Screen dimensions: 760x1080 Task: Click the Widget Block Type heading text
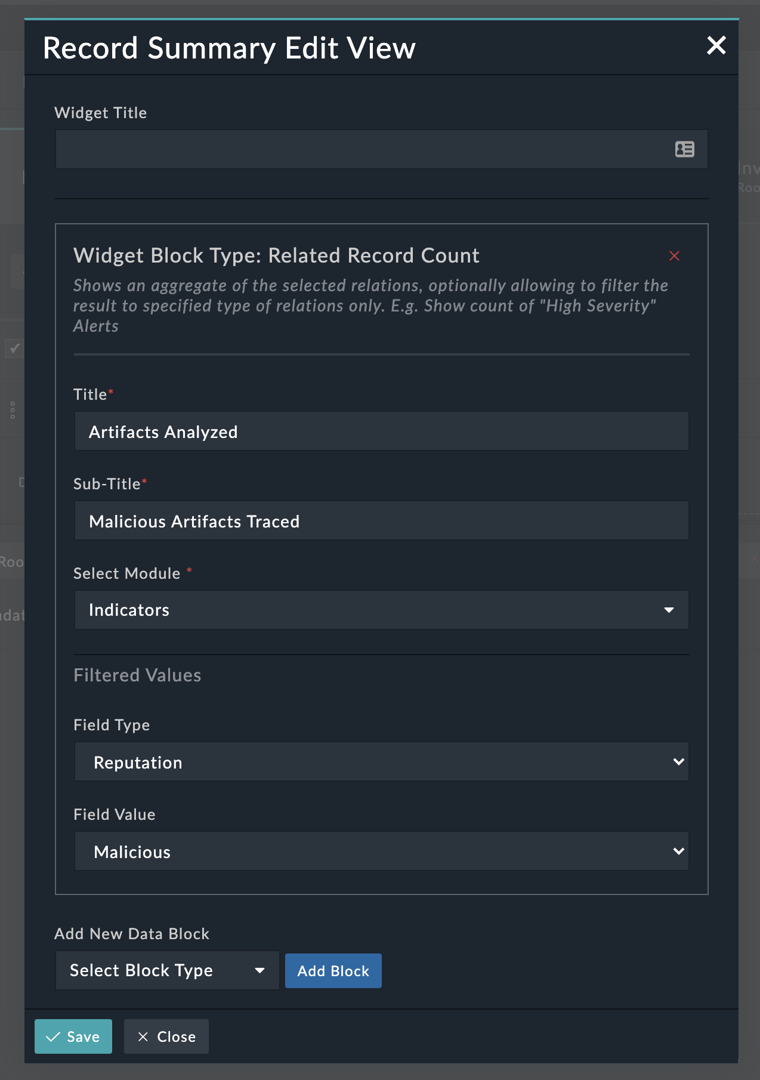coord(276,255)
